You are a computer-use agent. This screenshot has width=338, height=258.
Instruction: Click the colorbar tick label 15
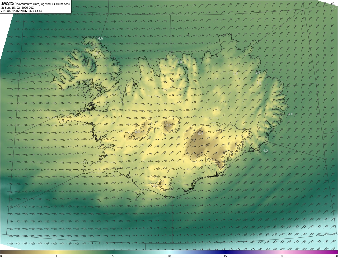click(225, 256)
